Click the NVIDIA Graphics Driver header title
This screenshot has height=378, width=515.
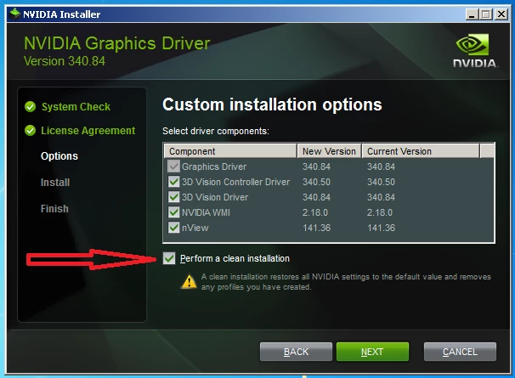click(x=117, y=43)
